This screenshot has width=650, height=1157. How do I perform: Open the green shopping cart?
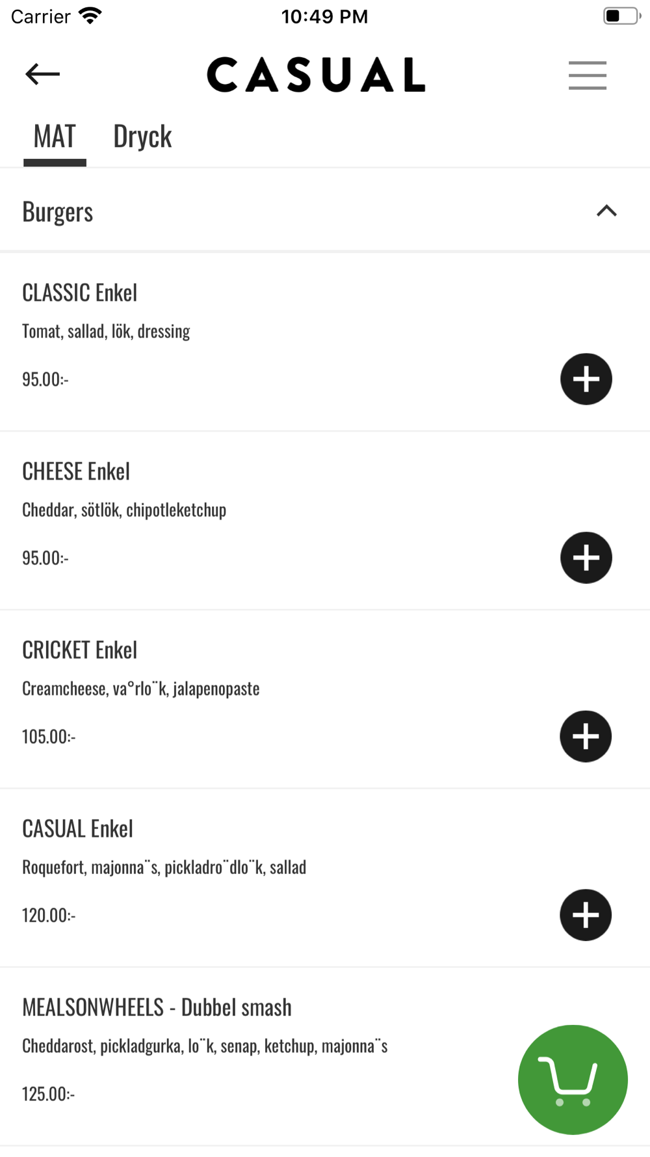click(x=573, y=1080)
